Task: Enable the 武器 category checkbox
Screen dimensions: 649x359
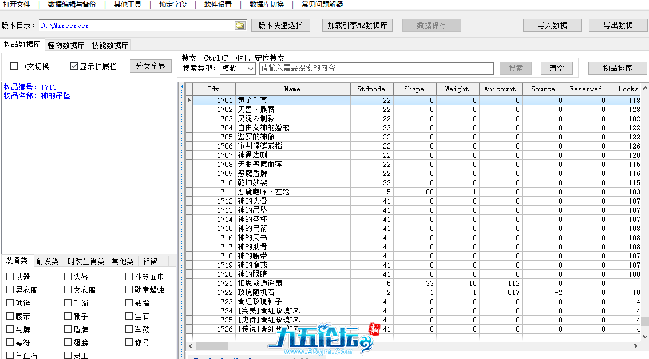Action: 10,277
